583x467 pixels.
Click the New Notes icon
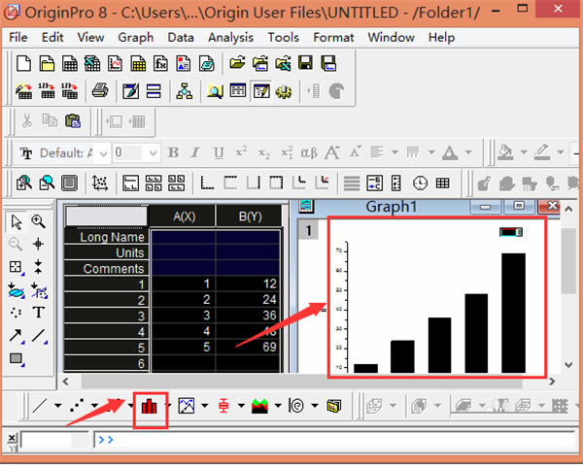pos(206,63)
